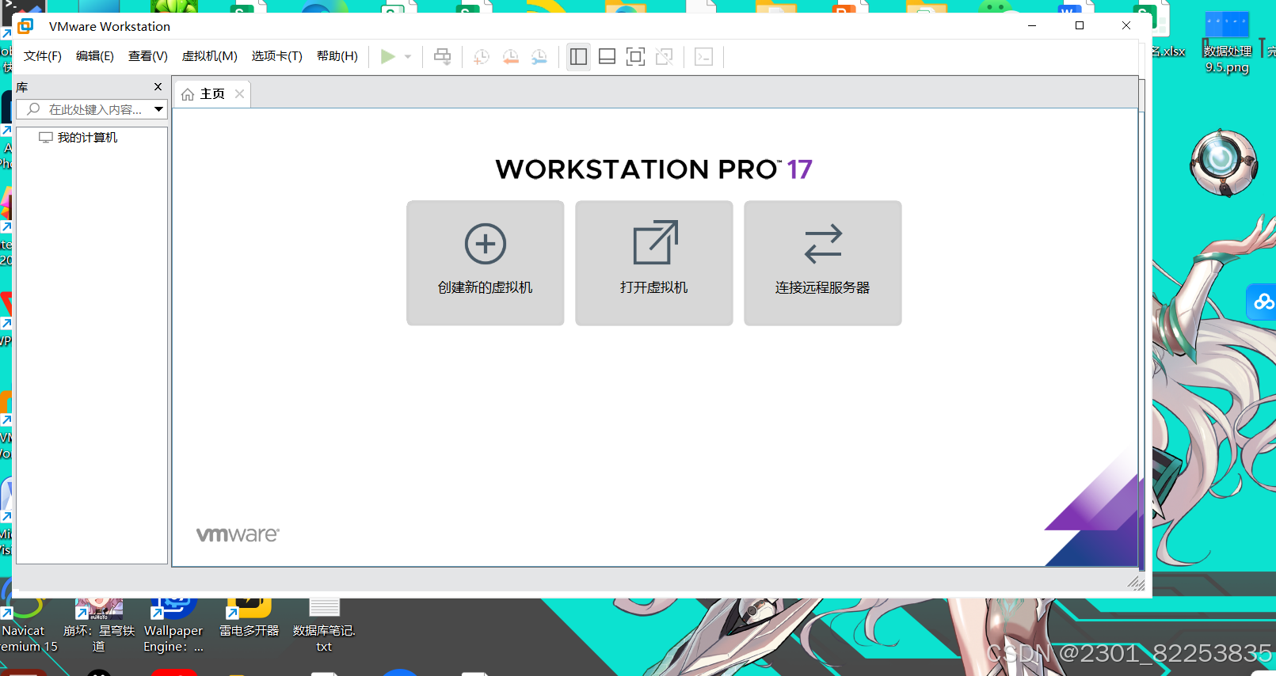This screenshot has width=1276, height=676.
Task: Click the console view toolbar icon
Action: pyautogui.click(x=704, y=57)
